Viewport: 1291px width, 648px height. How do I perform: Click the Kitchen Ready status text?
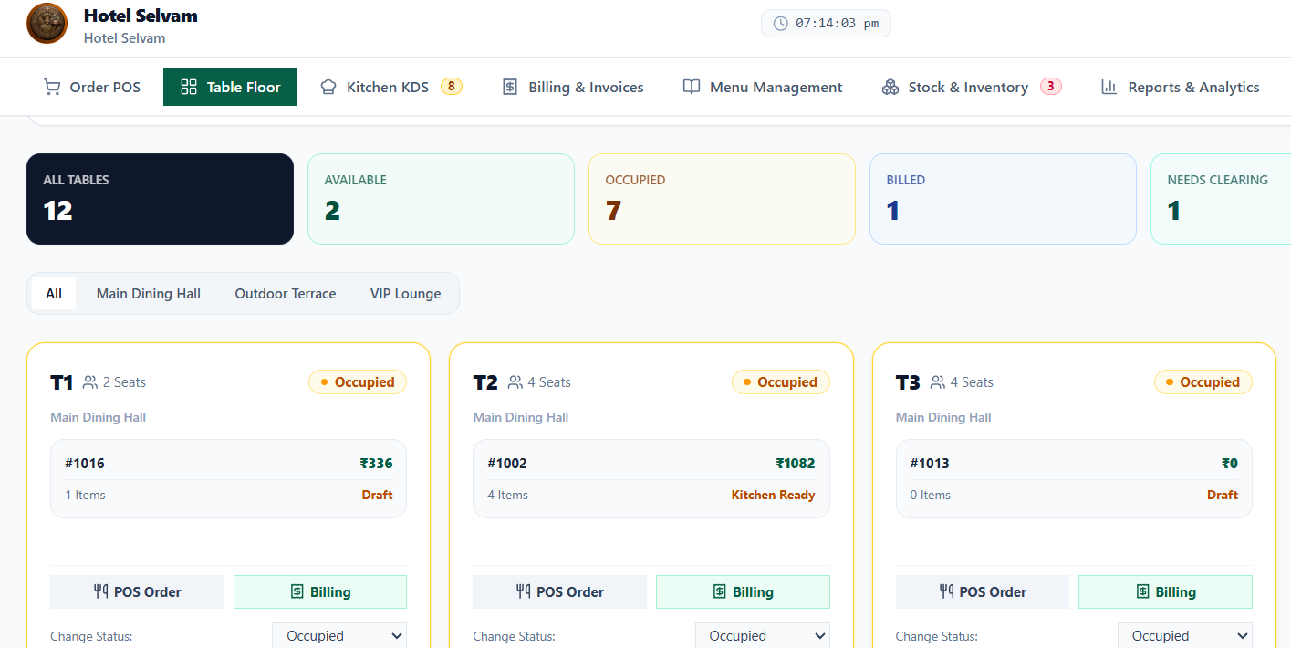[774, 496]
